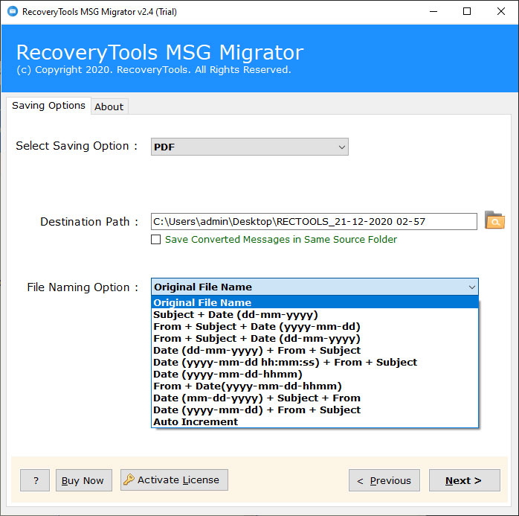Close the MSG Migrator window
519x516 pixels.
point(501,12)
